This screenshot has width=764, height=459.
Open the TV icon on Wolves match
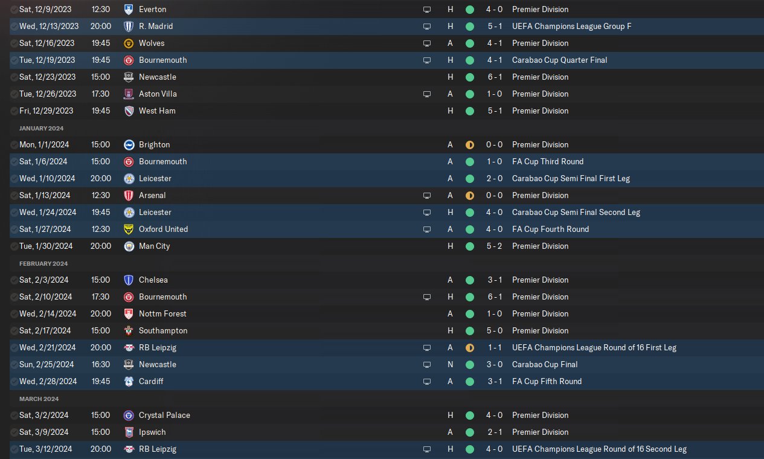[x=427, y=43]
